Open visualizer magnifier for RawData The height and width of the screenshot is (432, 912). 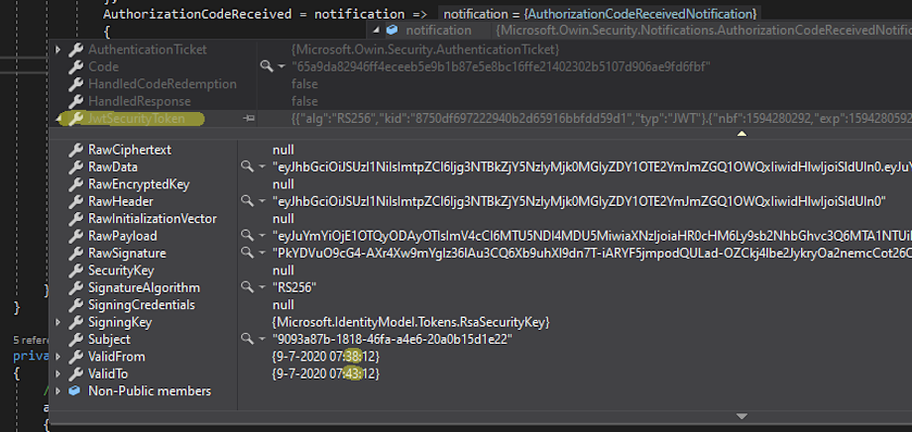247,166
